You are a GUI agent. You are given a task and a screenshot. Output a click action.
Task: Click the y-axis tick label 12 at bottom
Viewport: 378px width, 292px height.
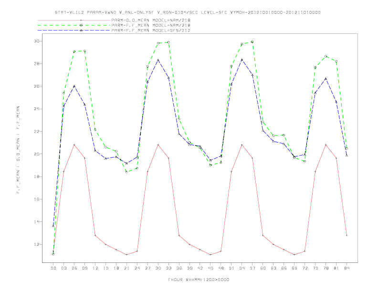37,244
